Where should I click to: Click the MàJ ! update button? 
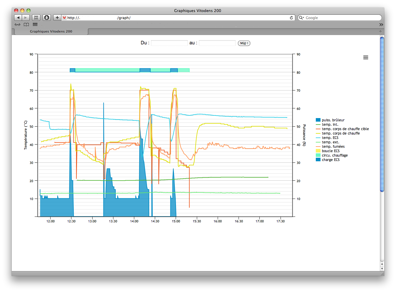click(x=244, y=43)
